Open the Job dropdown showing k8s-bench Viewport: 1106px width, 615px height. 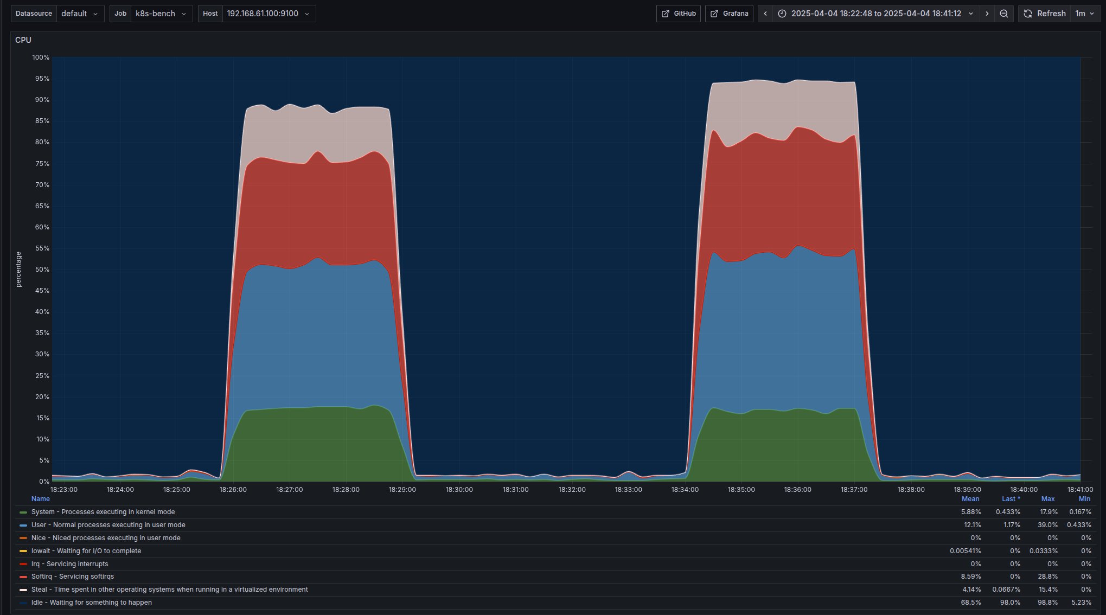[x=161, y=14]
